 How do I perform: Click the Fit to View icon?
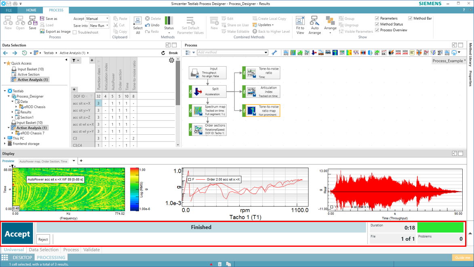pos(300,21)
